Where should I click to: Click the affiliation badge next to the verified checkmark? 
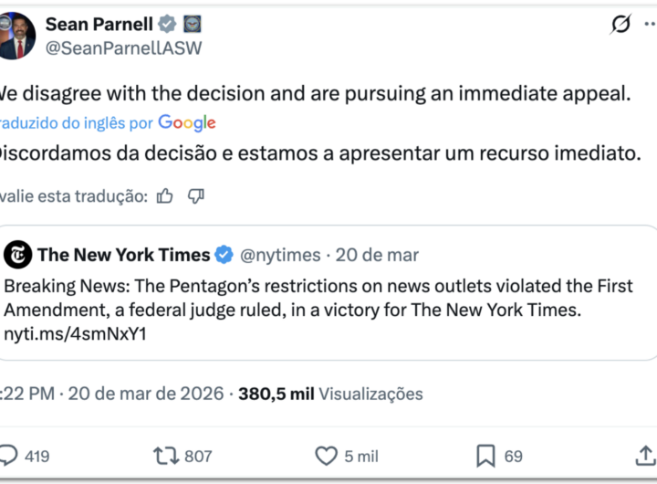193,25
